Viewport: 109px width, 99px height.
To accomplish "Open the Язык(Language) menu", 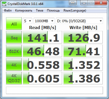I will pyautogui.click(x=75, y=10).
